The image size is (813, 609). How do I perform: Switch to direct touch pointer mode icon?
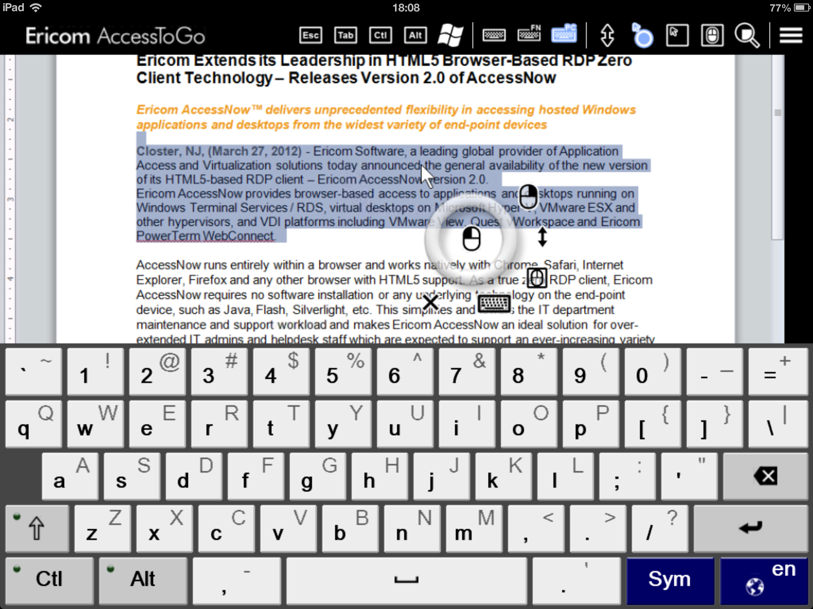click(677, 36)
